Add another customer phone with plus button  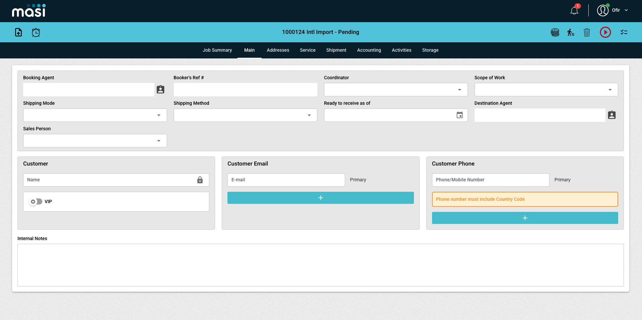525,218
